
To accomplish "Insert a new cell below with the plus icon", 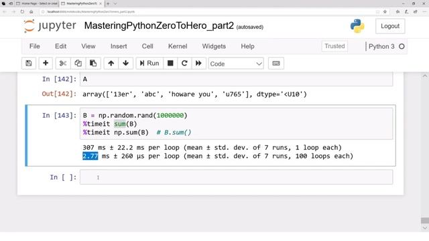I will pos(46,64).
